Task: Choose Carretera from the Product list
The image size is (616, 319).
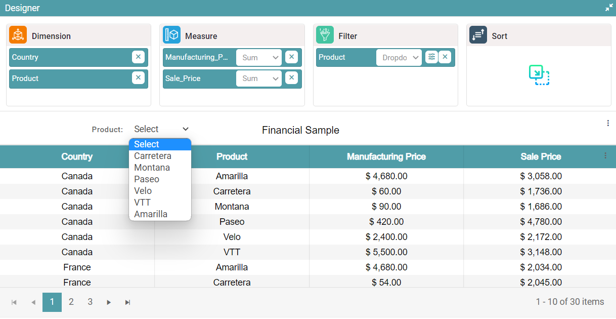Action: (153, 156)
